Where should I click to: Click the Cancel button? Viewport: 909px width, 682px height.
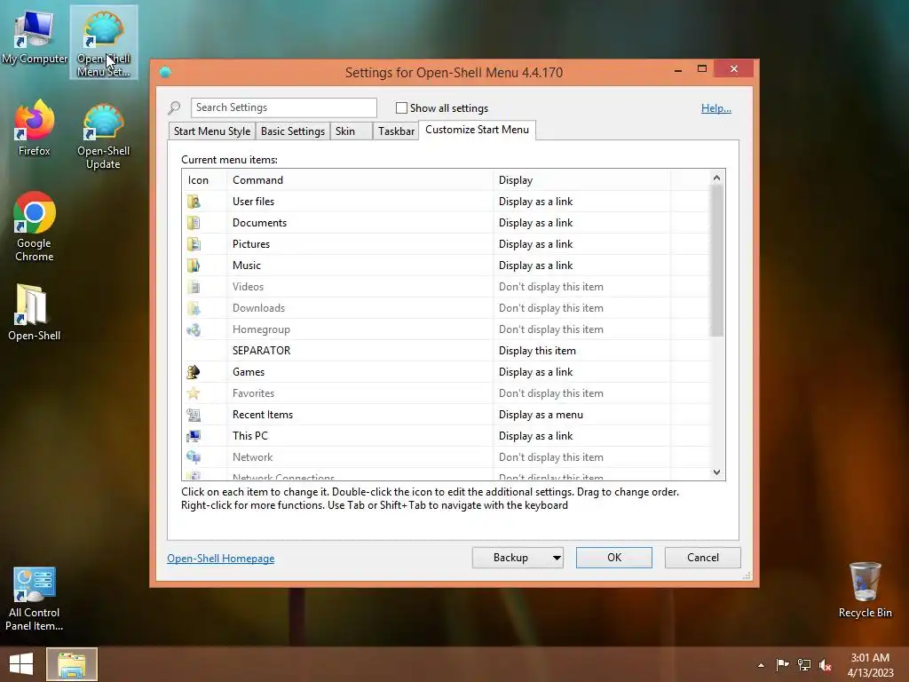(x=703, y=558)
